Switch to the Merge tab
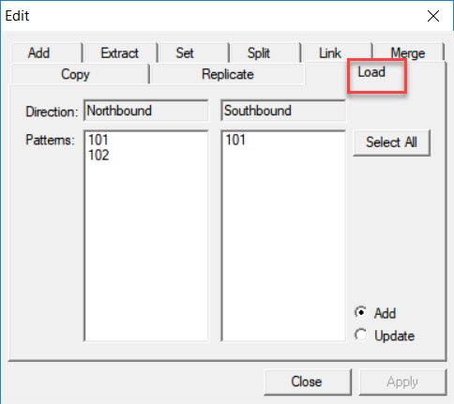Screen dimensions: 454x404 point(408,53)
